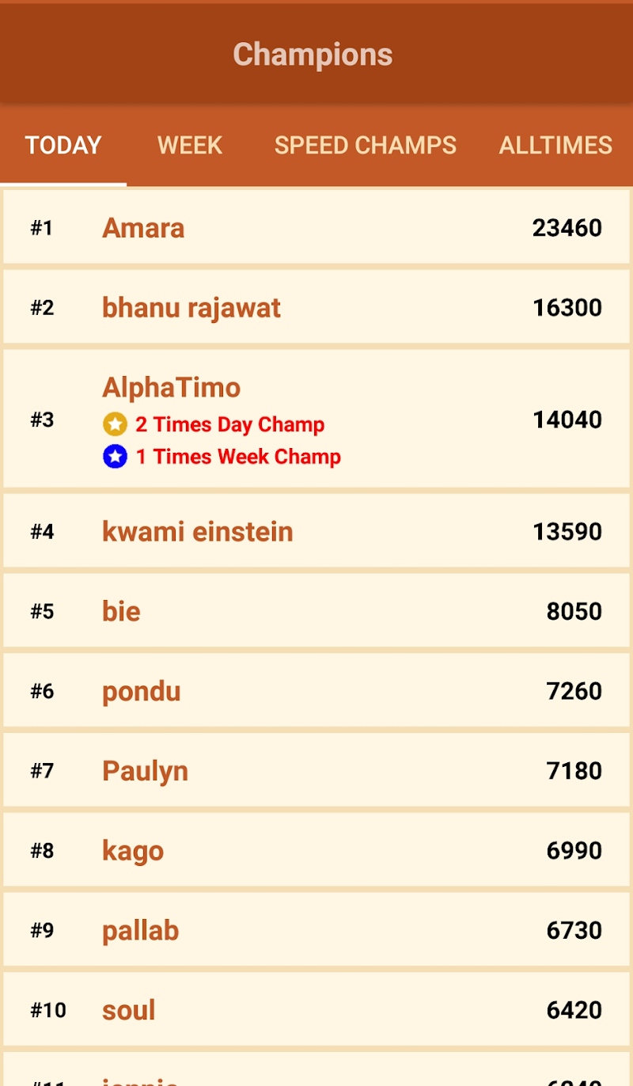Select player bhanu rajawat
This screenshot has height=1086, width=633.
pos(191,307)
